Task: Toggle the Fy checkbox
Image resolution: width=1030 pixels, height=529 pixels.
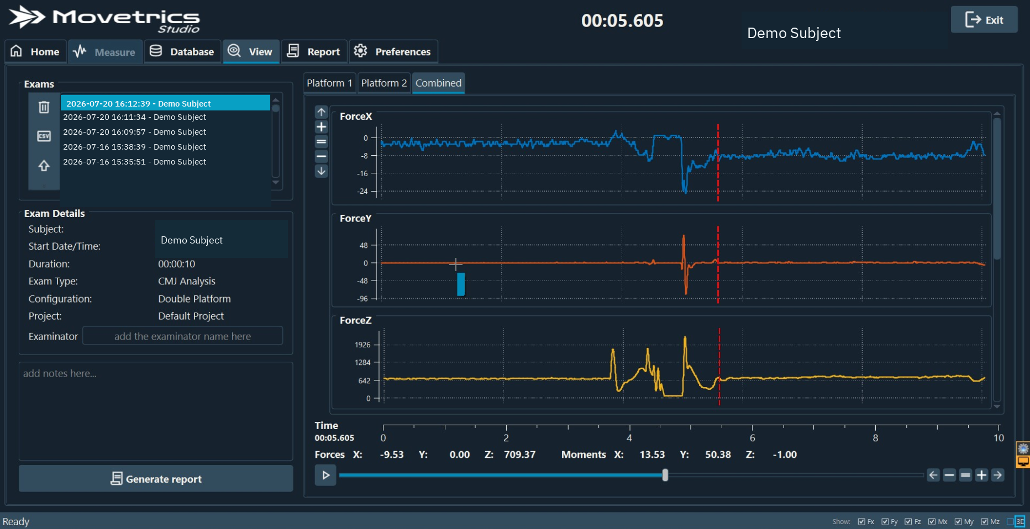Action: point(885,521)
